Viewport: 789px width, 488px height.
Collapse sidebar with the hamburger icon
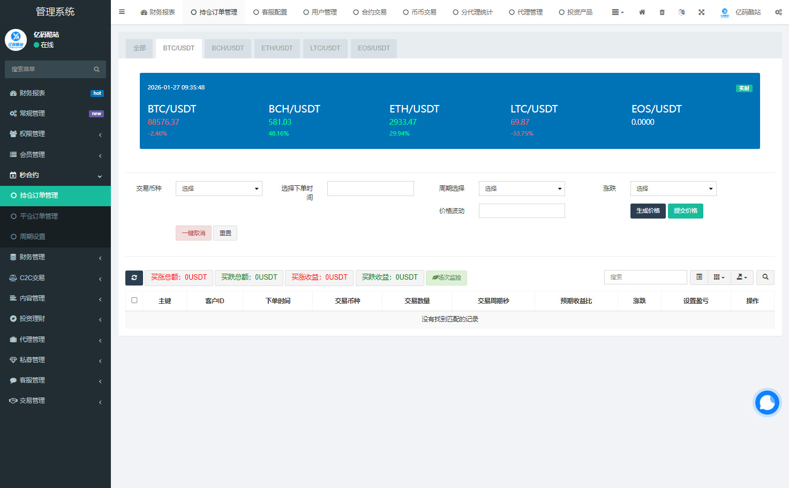pyautogui.click(x=122, y=12)
